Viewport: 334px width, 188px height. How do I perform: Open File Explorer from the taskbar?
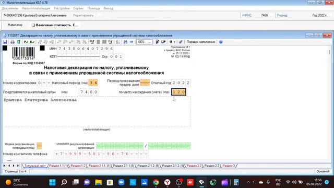(99, 182)
